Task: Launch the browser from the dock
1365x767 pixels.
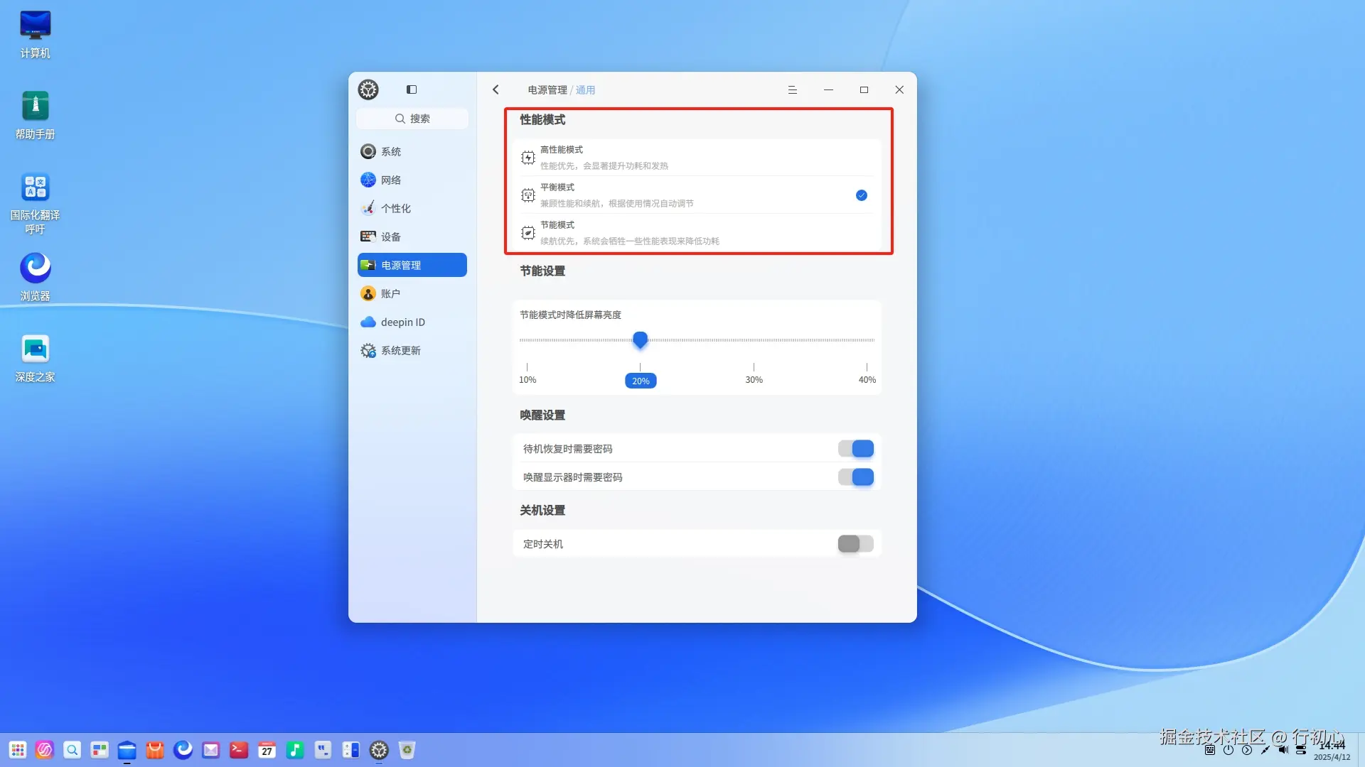Action: 183,750
